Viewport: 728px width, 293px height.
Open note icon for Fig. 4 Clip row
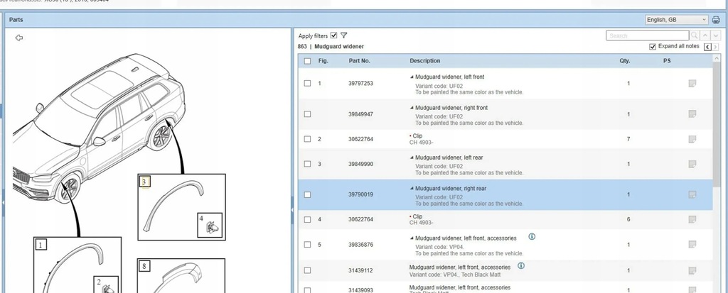pos(692,219)
